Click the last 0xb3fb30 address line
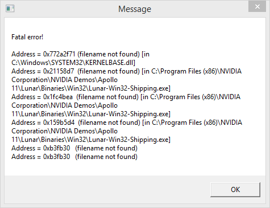The width and height of the screenshot is (270, 208). (74, 157)
